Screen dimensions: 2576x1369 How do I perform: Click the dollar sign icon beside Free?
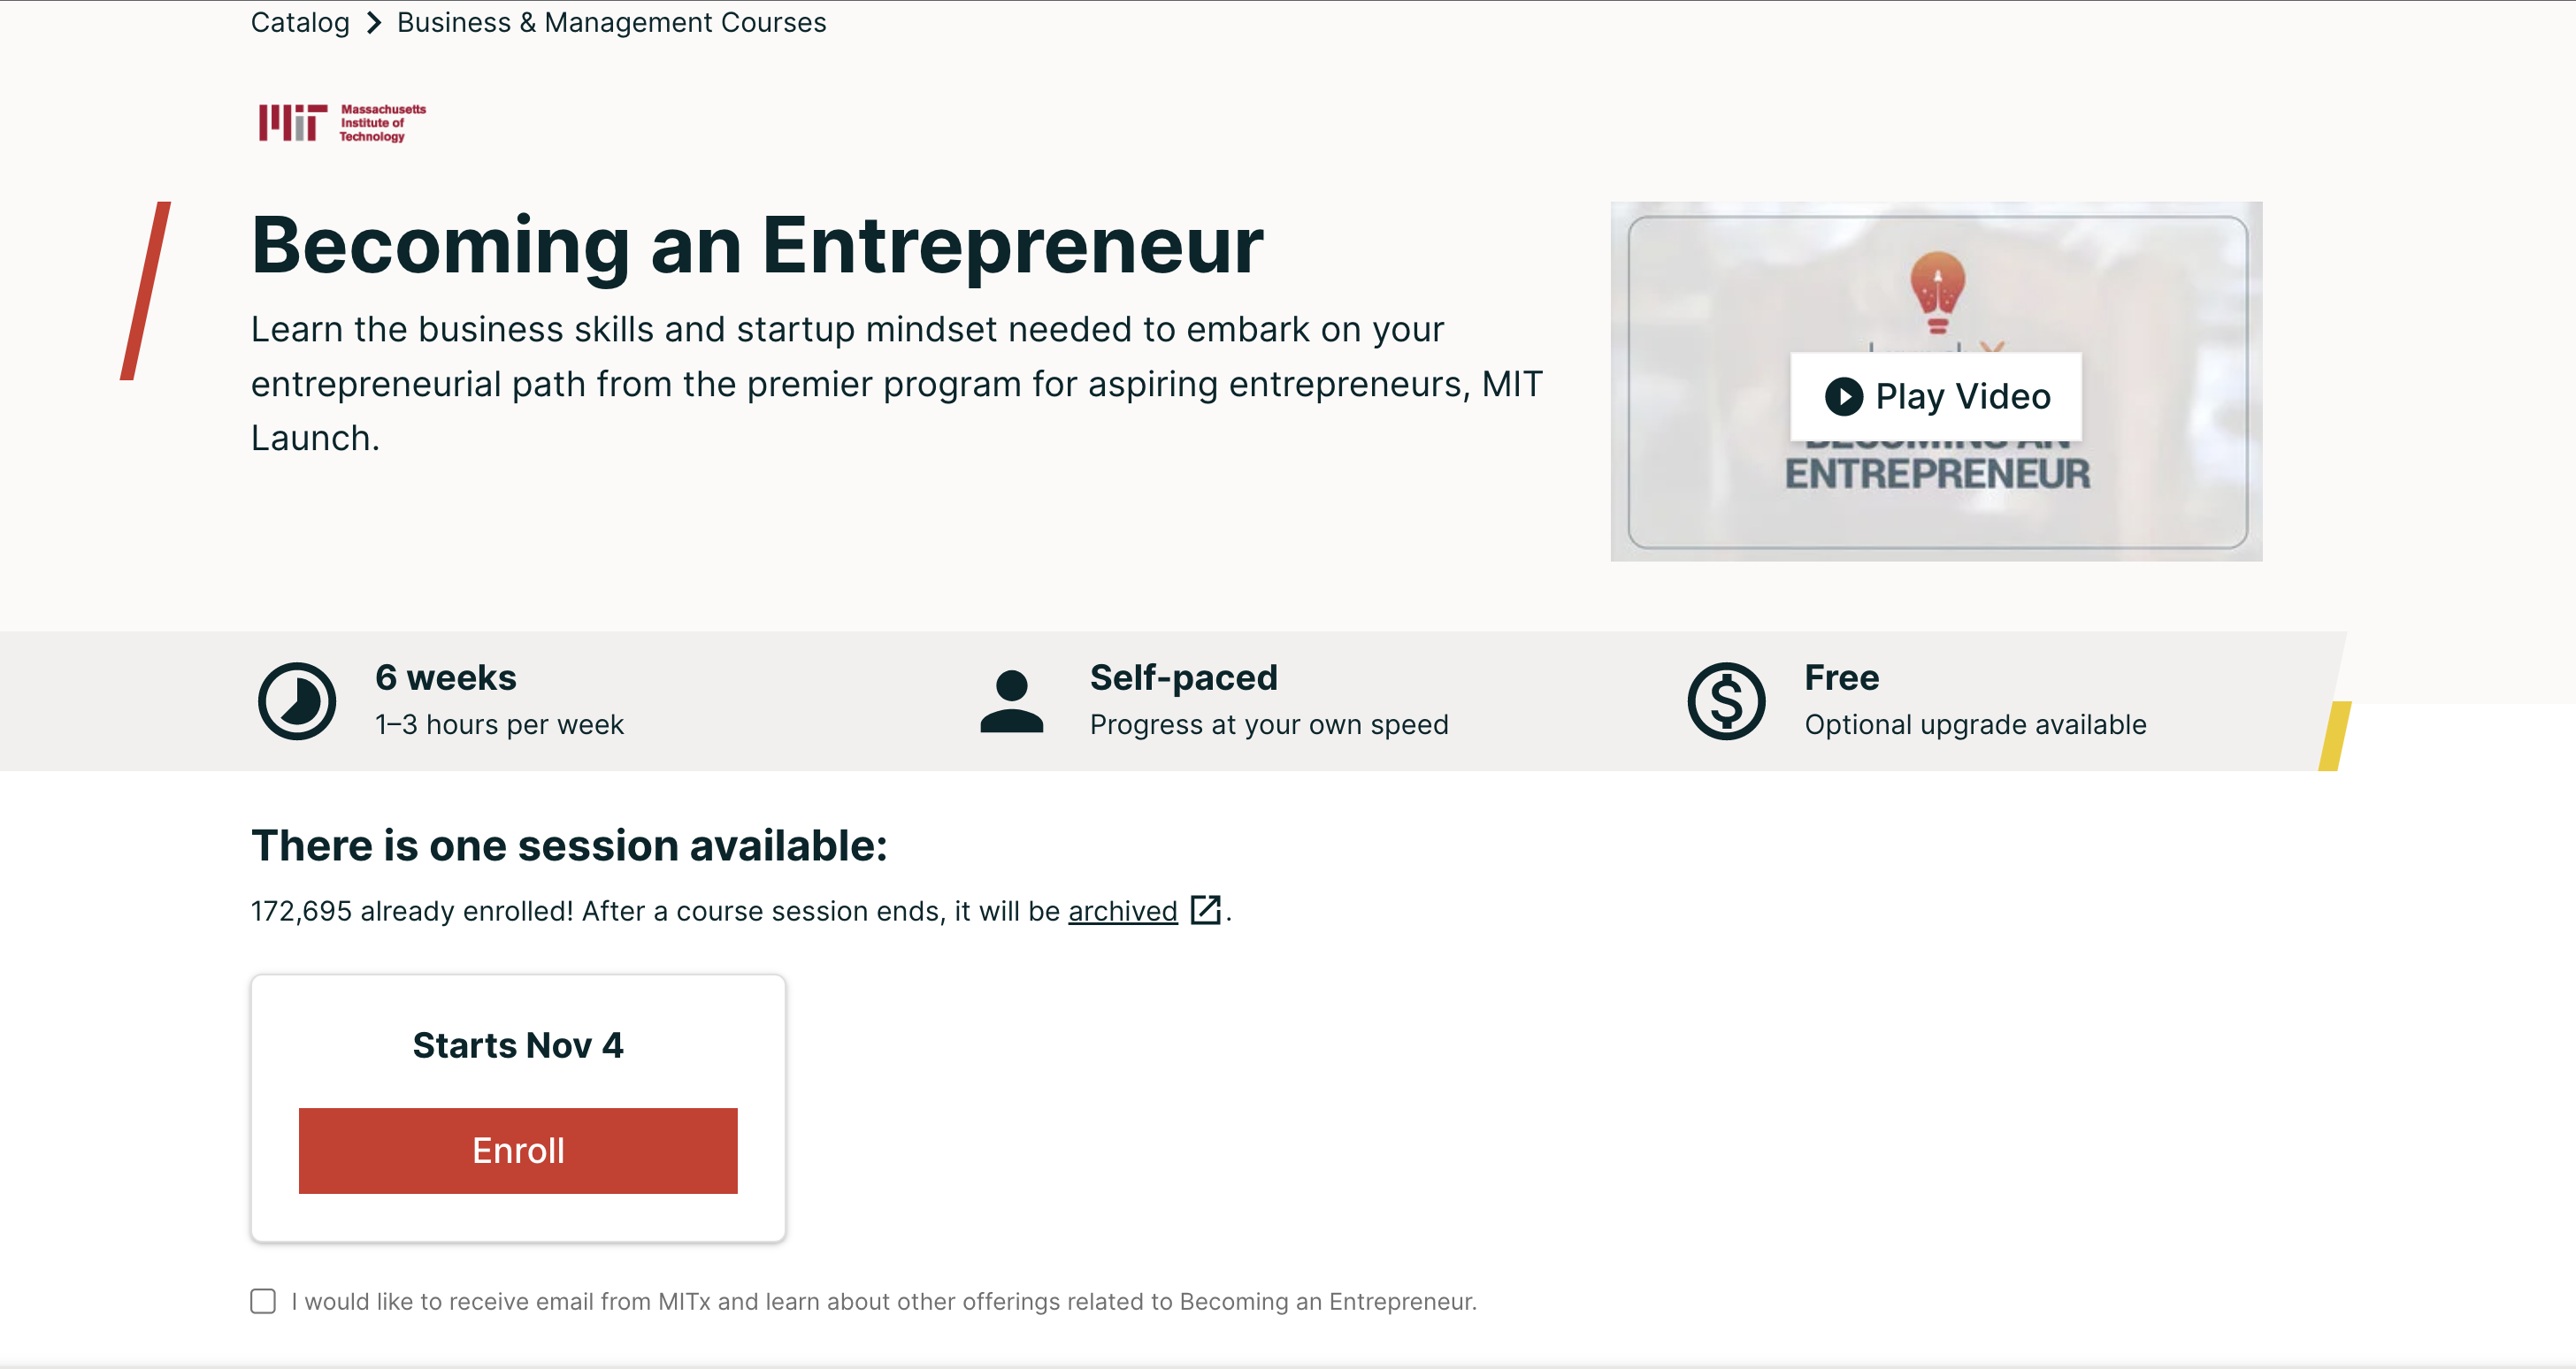1726,701
